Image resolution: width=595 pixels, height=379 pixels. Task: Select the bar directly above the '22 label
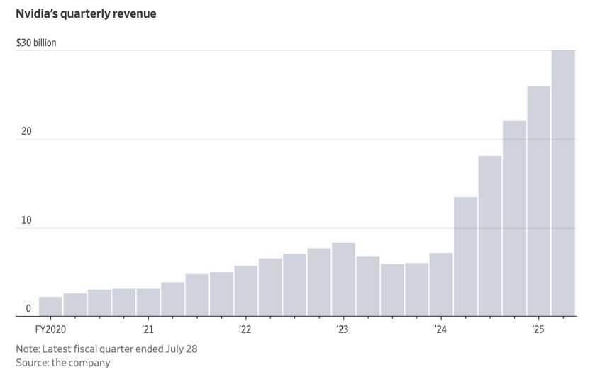click(x=246, y=291)
